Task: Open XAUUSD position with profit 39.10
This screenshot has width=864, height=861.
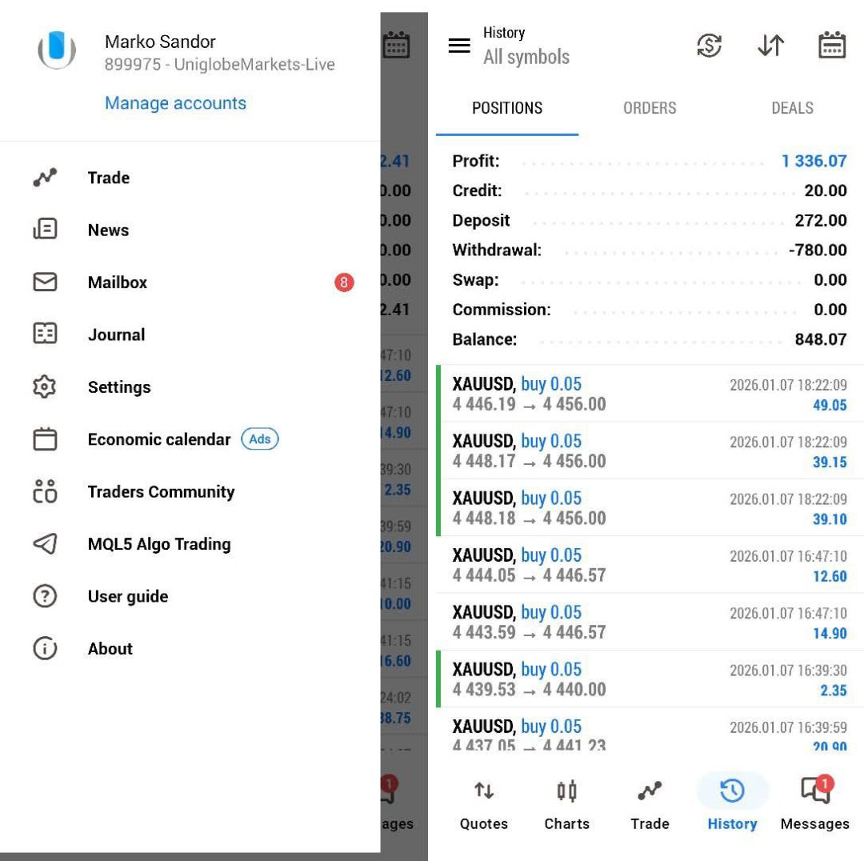Action: click(x=650, y=507)
